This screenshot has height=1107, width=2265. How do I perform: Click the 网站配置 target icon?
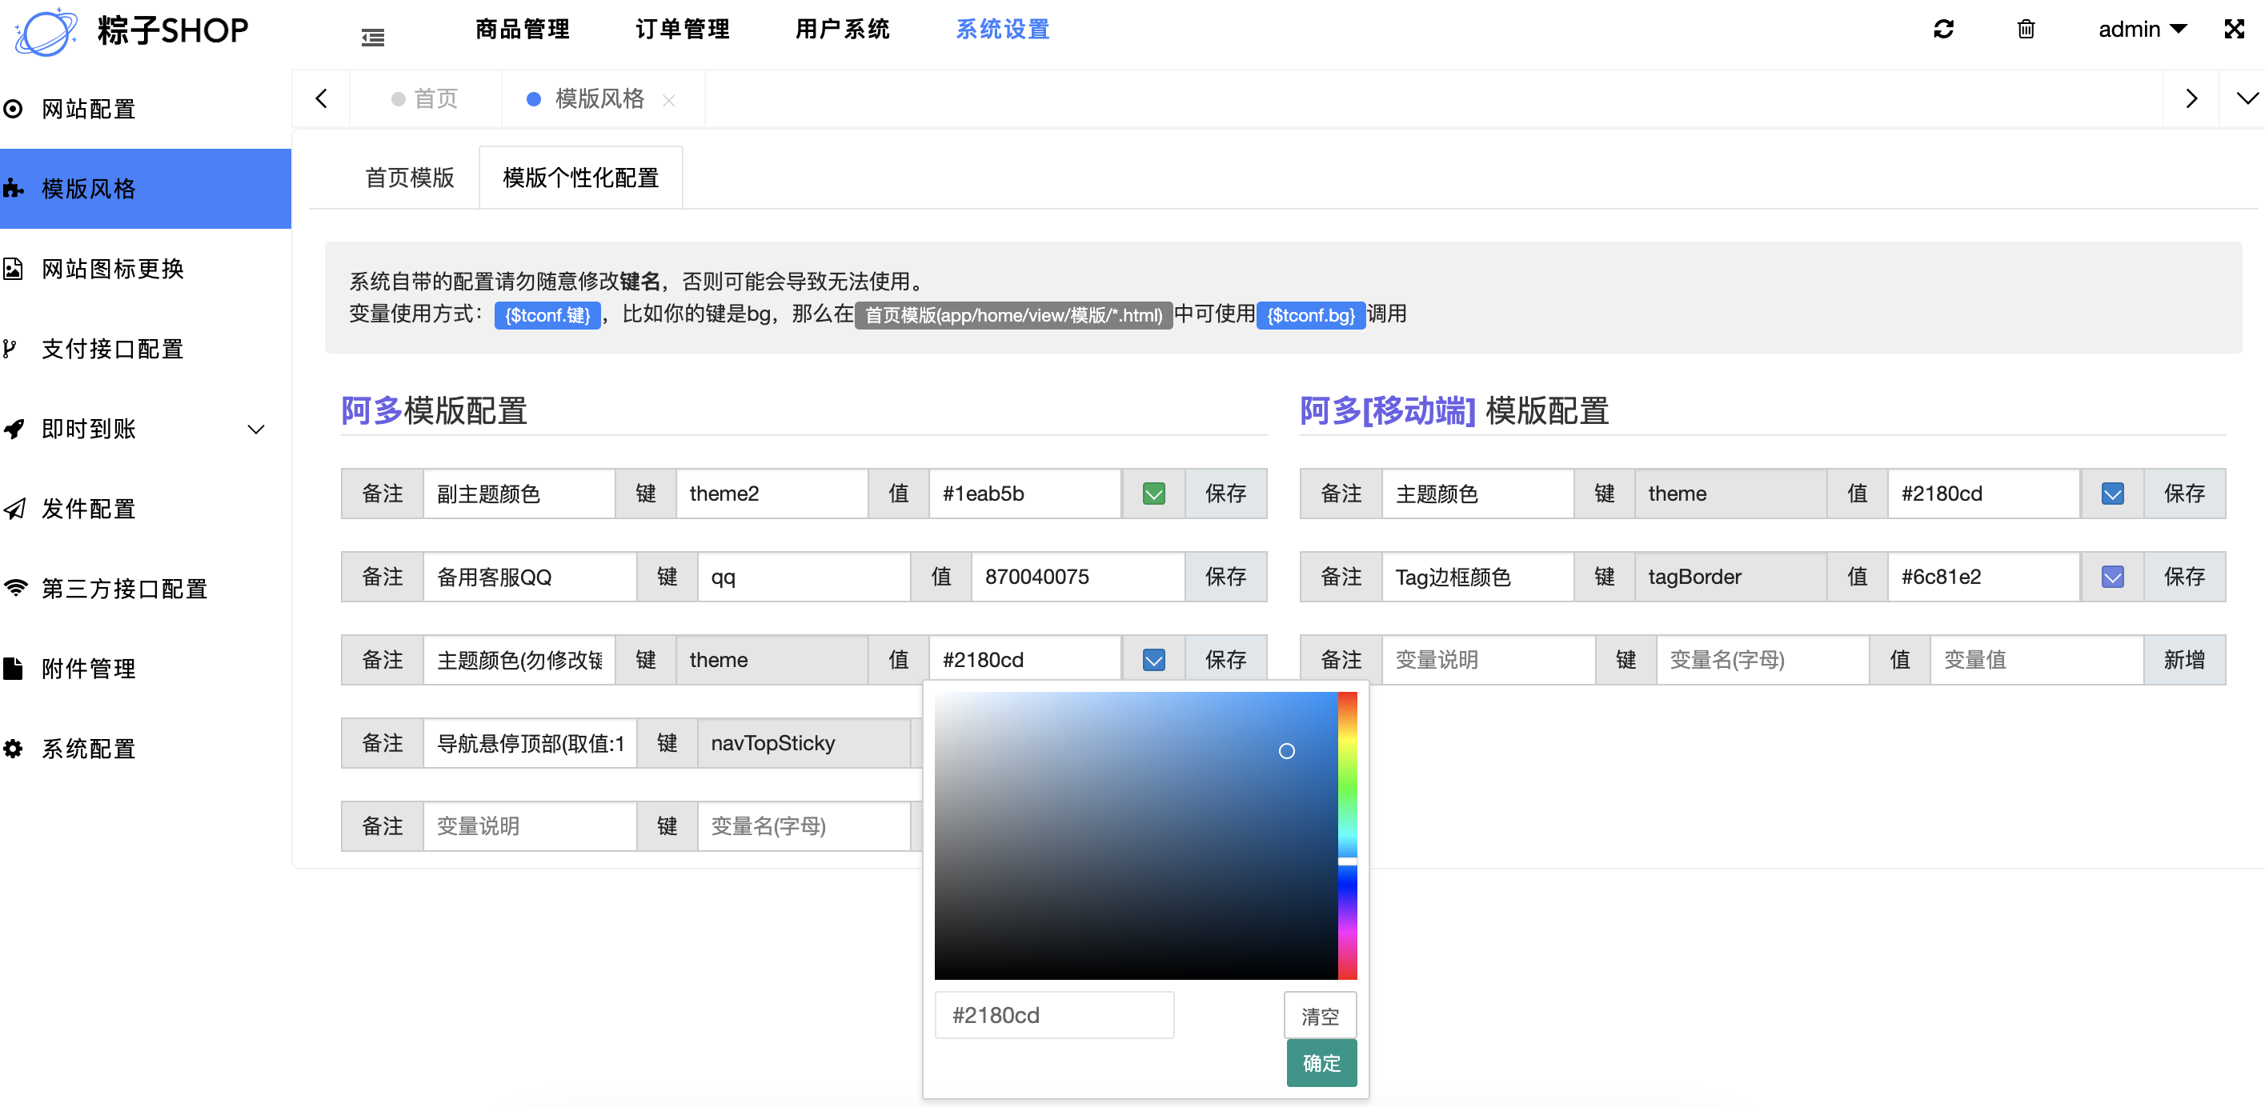[13, 109]
